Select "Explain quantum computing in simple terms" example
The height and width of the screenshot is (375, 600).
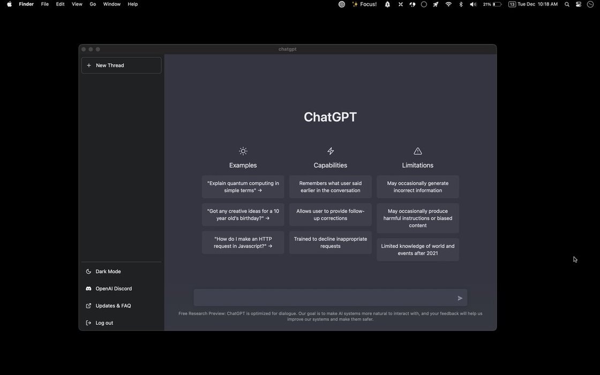pyautogui.click(x=243, y=187)
